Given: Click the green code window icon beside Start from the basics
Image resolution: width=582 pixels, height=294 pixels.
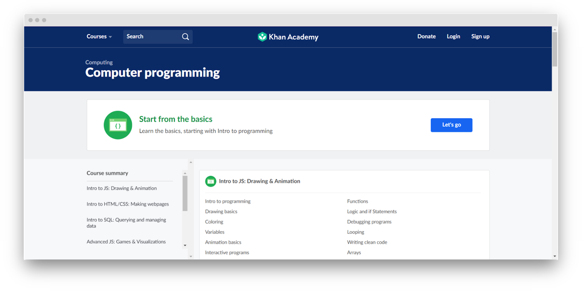Looking at the screenshot, I should 118,125.
